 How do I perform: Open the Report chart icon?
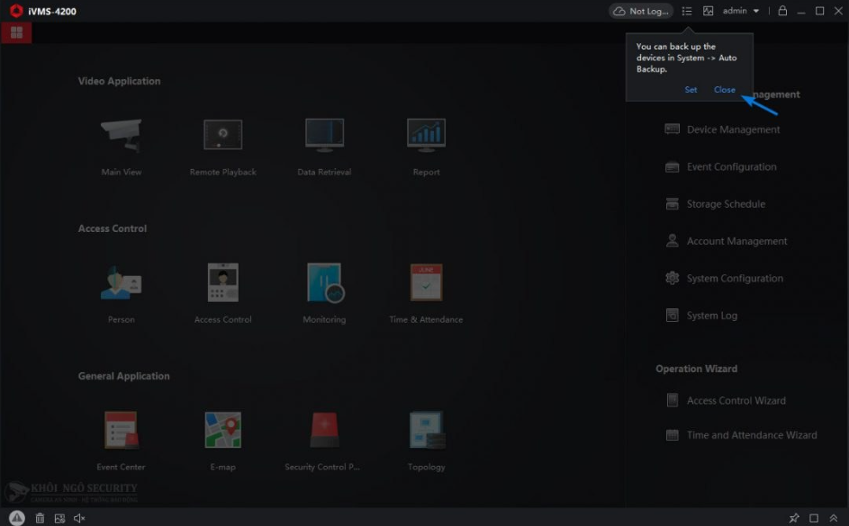(x=426, y=135)
